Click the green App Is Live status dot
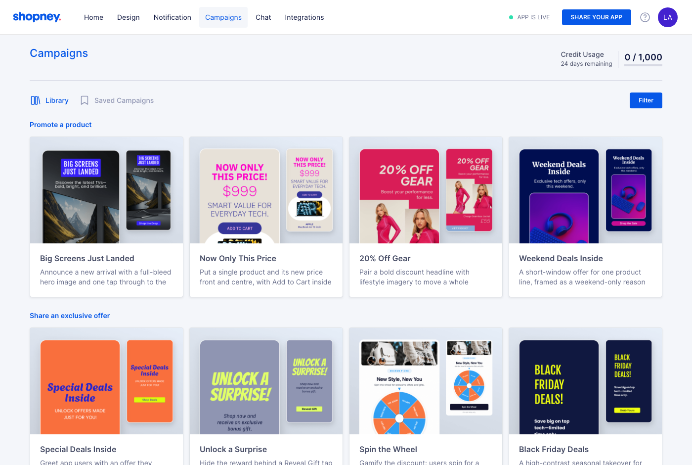The width and height of the screenshot is (692, 465). click(x=511, y=17)
